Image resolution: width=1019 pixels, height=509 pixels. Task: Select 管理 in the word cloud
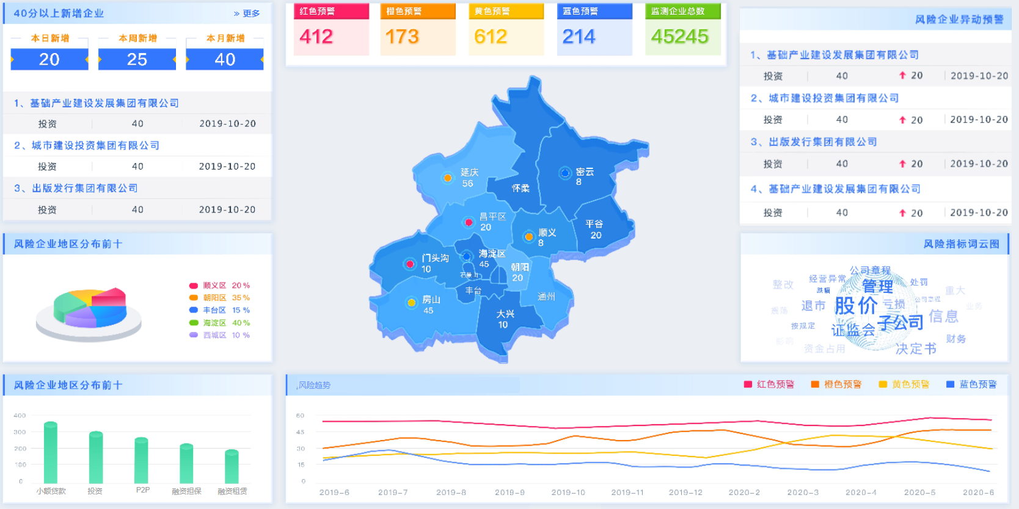point(877,286)
